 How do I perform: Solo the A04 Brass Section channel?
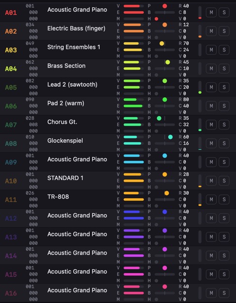(224, 68)
